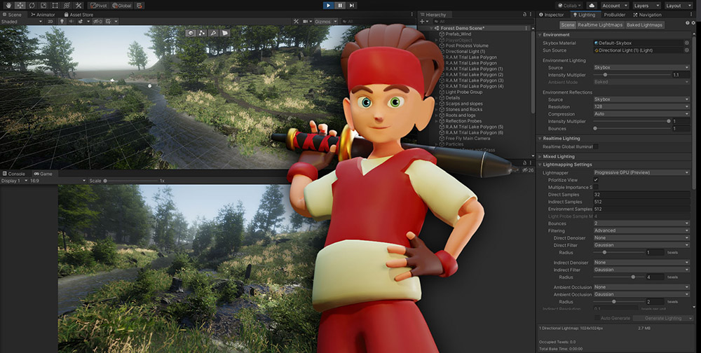
Task: Select ProBuilder edge selection icon
Action: click(214, 33)
